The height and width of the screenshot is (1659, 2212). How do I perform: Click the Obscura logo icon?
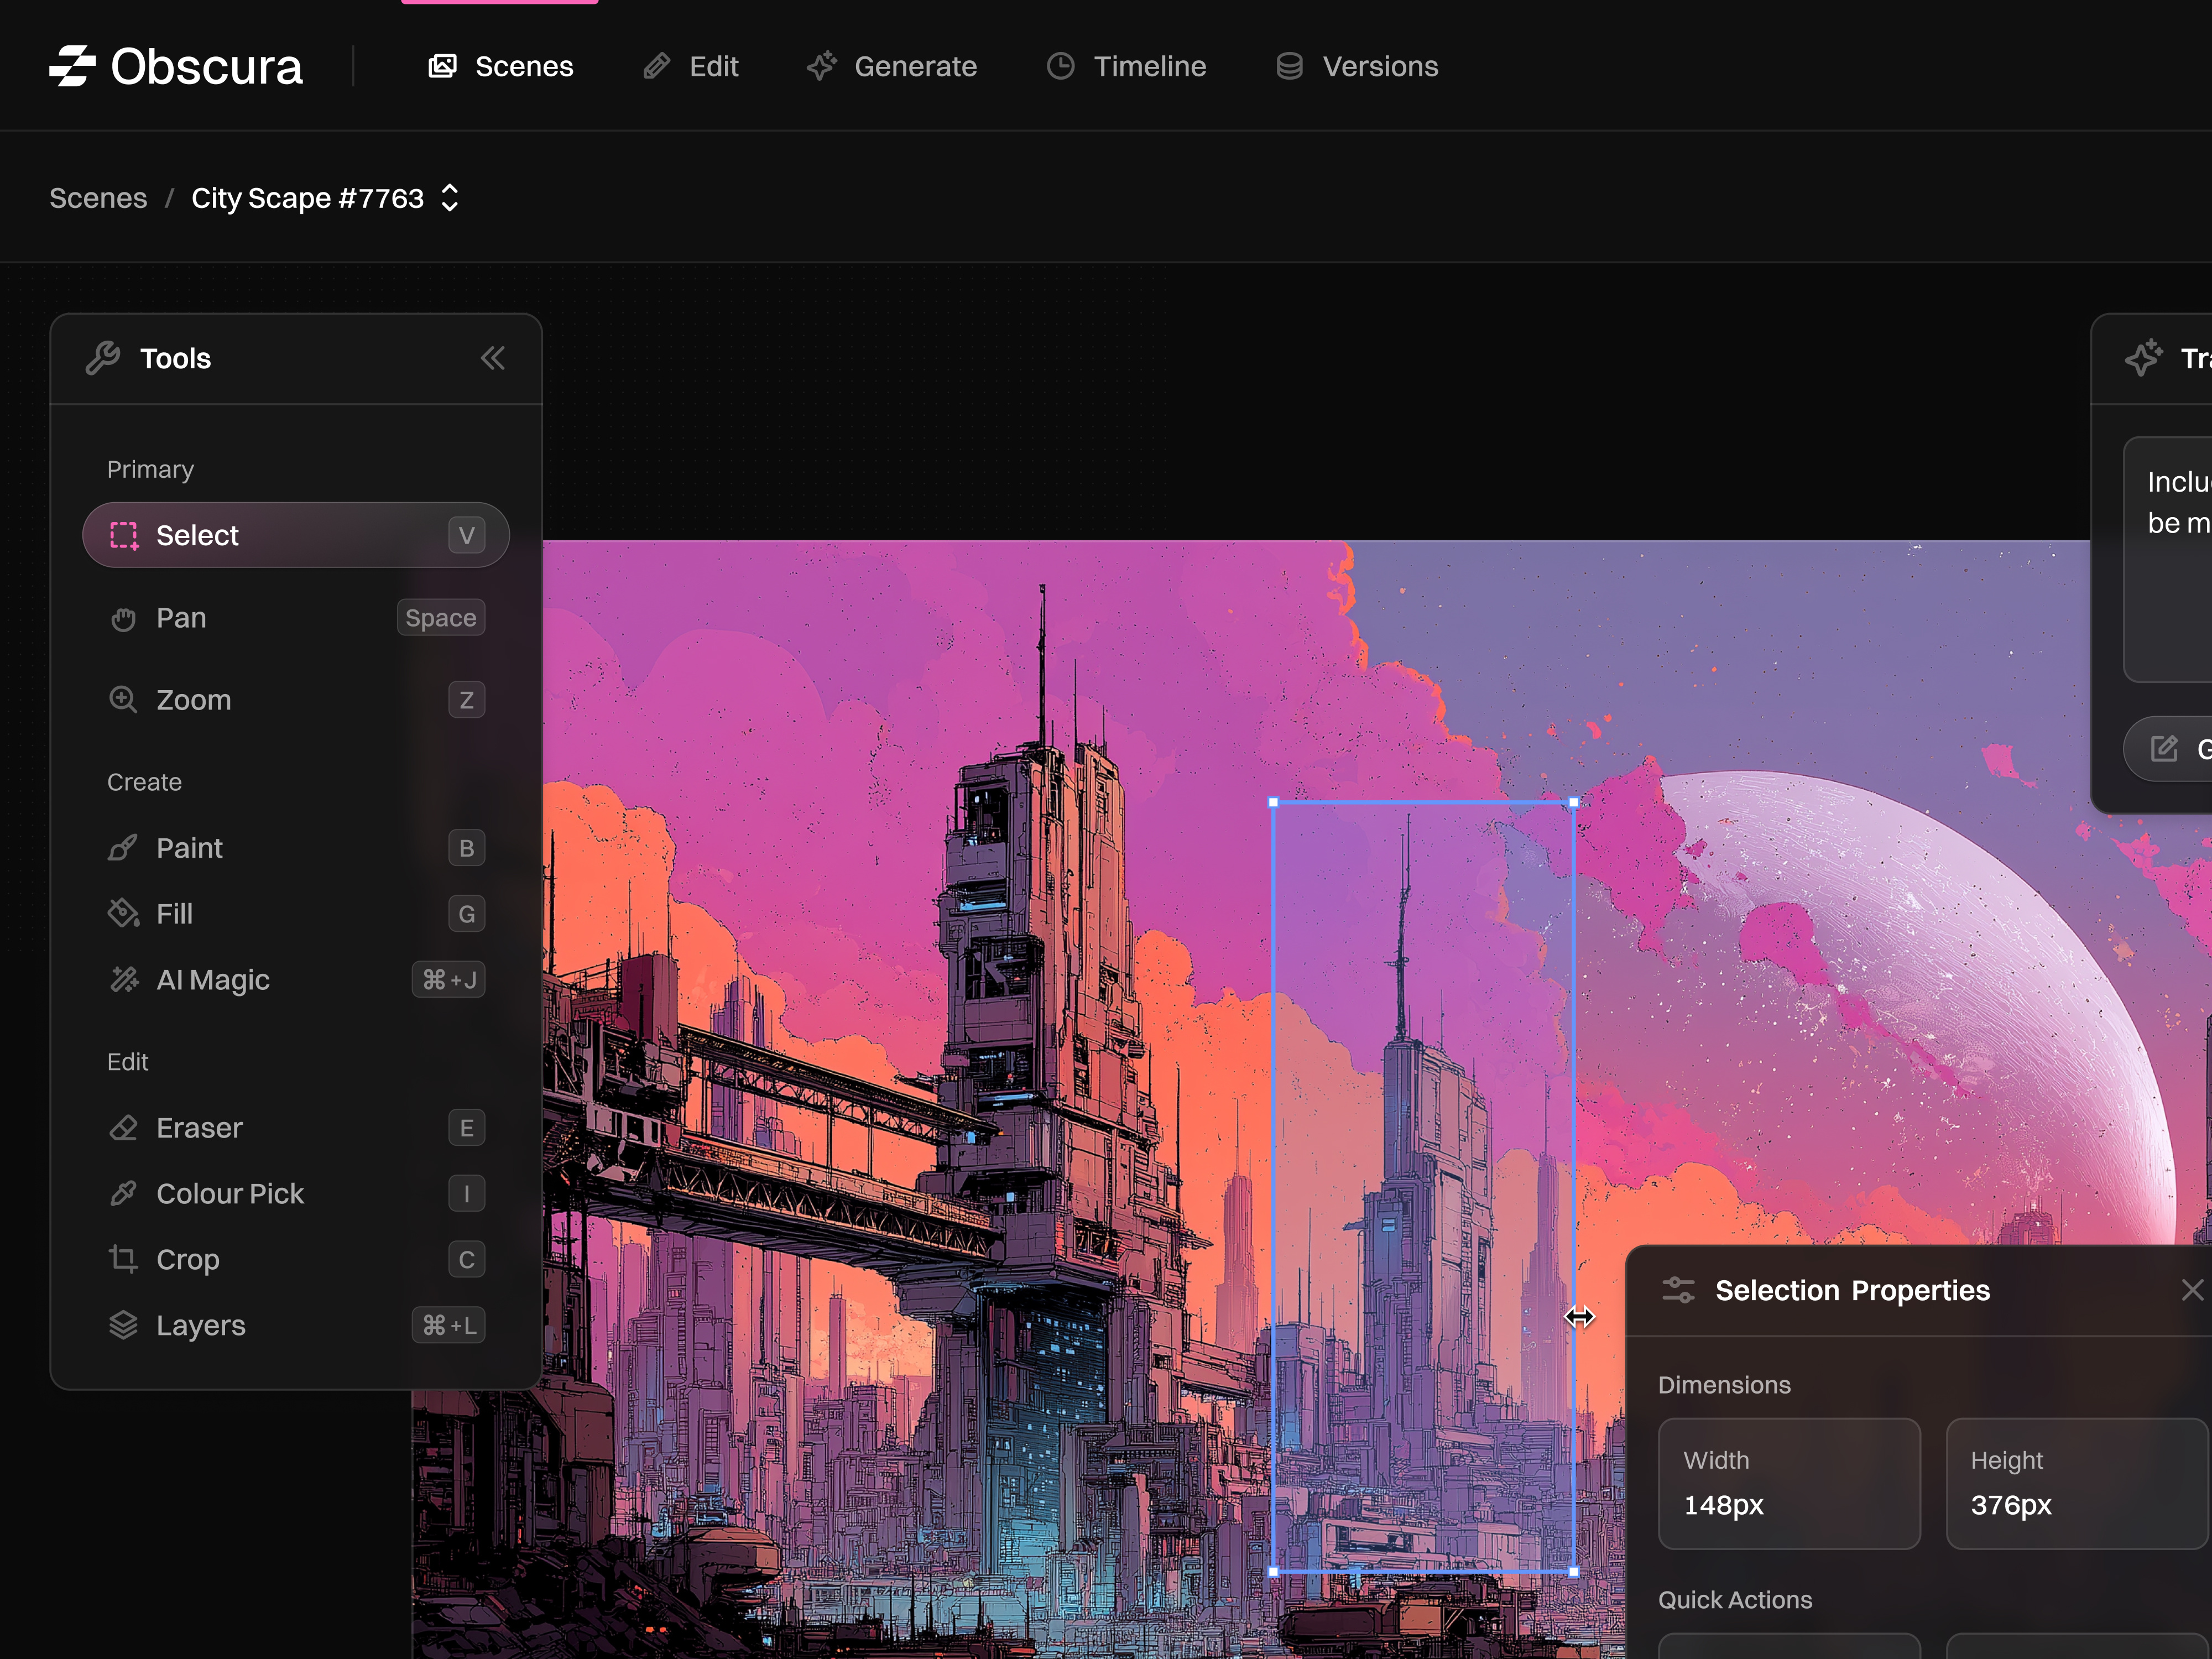pyautogui.click(x=73, y=66)
